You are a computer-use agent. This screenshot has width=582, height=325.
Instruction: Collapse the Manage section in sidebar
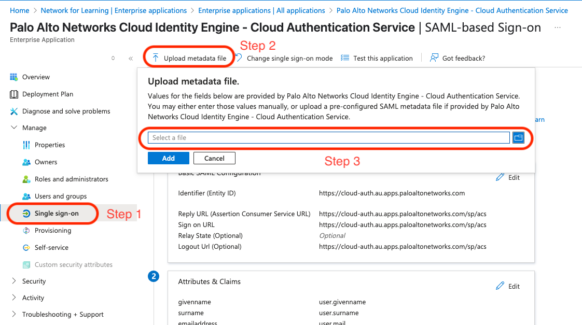point(14,128)
